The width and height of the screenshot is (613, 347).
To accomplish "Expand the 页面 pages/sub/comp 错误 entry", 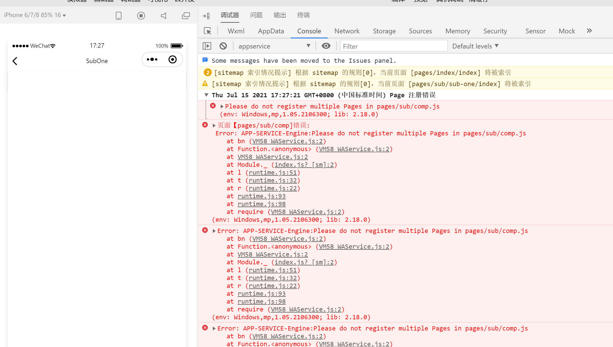I will coord(214,125).
